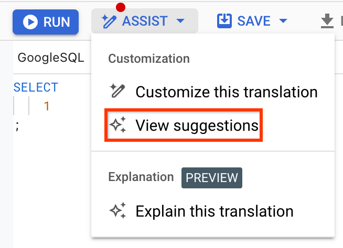Select the GoogleSQL tab label
Viewport: 343px width, 248px height.
(x=51, y=58)
